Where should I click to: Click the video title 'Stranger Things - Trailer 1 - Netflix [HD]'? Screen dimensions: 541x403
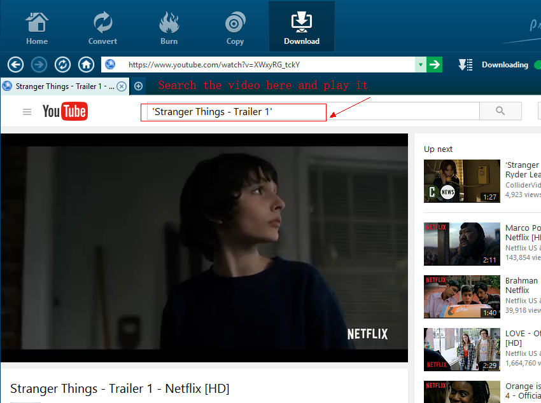(x=120, y=388)
